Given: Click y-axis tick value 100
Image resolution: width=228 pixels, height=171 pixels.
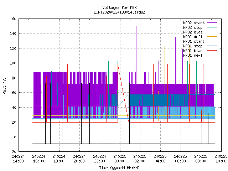Looking at the screenshot, I should (13, 63).
